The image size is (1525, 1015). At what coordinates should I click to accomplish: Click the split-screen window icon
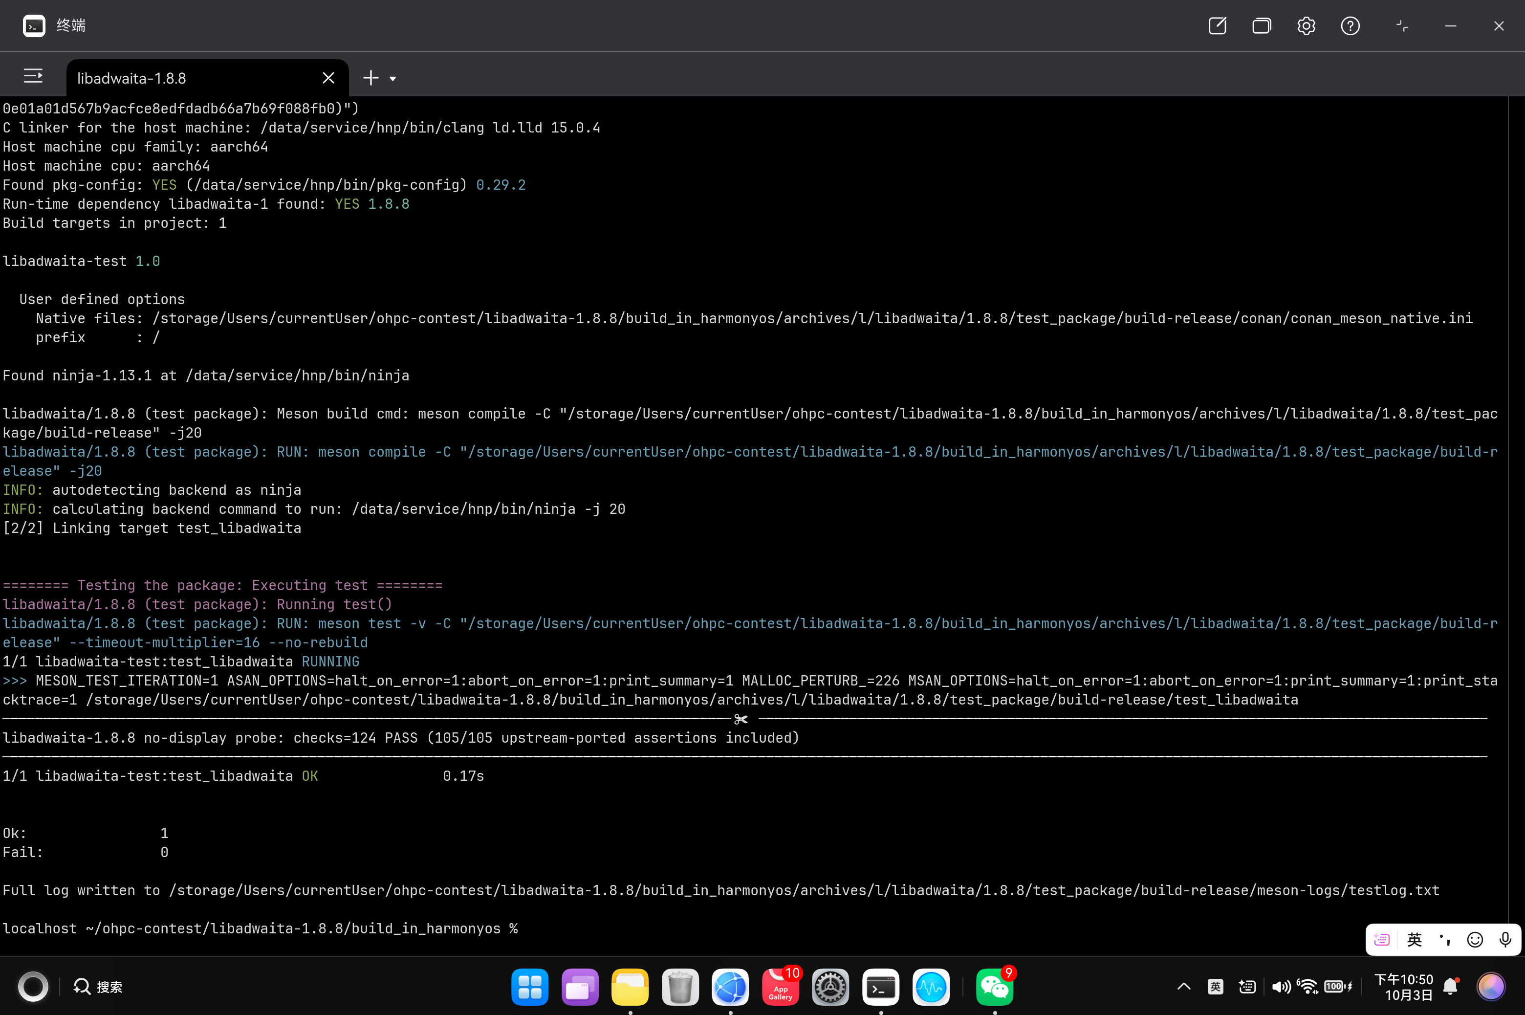coord(1402,26)
